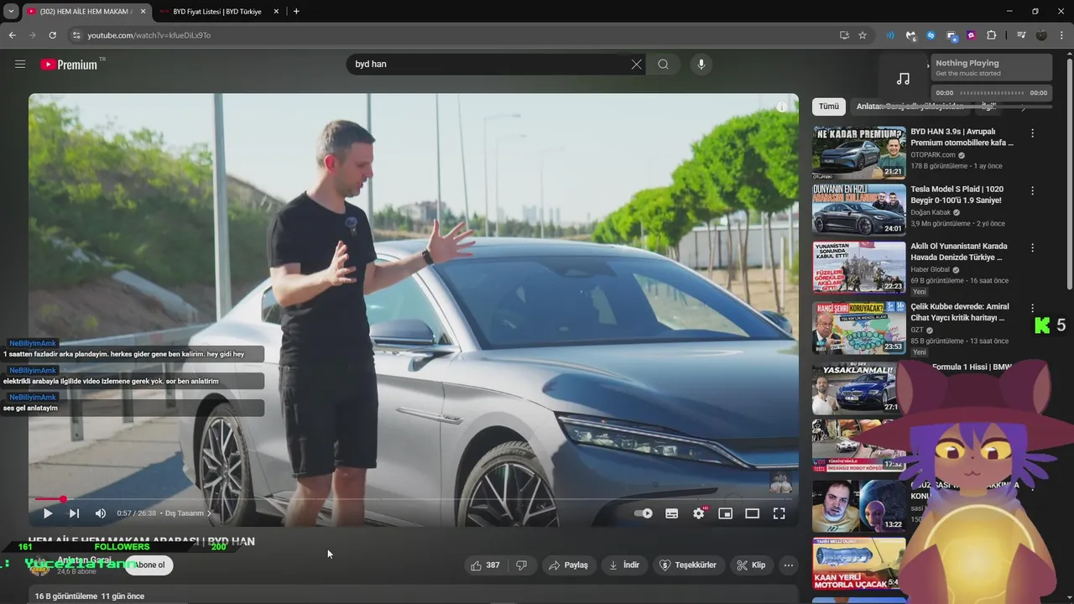Create a clip with Klip button

click(751, 565)
